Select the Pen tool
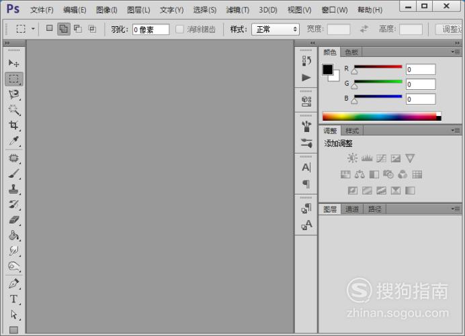This screenshot has width=465, height=336. click(x=13, y=284)
